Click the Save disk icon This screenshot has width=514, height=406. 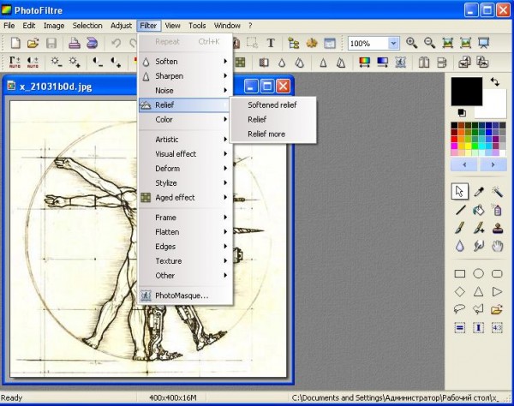click(x=51, y=43)
